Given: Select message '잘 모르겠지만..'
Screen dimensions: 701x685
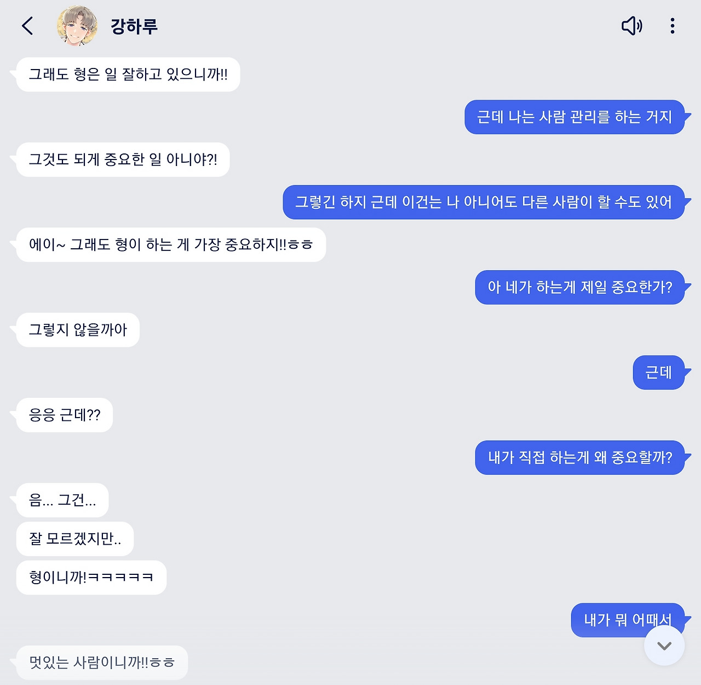Looking at the screenshot, I should click(75, 539).
